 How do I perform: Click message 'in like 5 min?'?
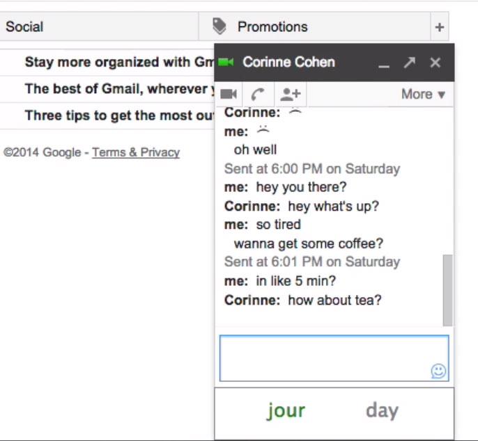295,281
